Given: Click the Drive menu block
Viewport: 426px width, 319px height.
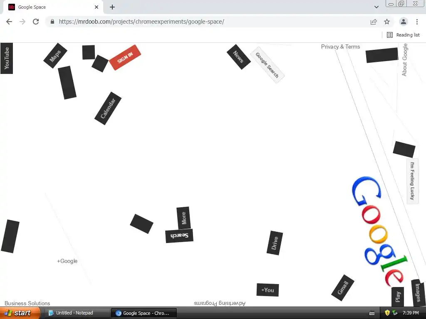Looking at the screenshot, I should [275, 243].
